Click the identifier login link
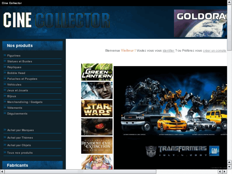Screen dimensions: 232x174 168,51
